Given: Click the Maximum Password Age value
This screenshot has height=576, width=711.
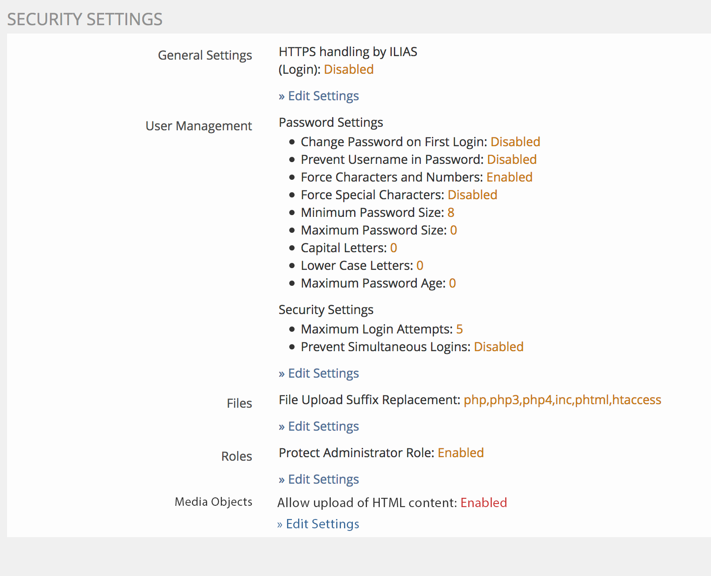Looking at the screenshot, I should (x=452, y=283).
